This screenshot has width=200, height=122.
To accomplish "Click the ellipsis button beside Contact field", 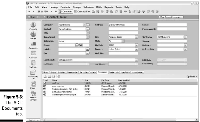I will click(x=88, y=29).
